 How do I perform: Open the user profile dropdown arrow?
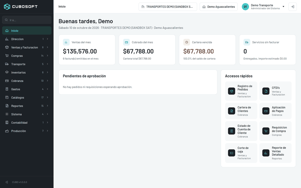pos(283,7)
